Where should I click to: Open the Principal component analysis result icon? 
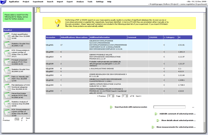[7, 62]
